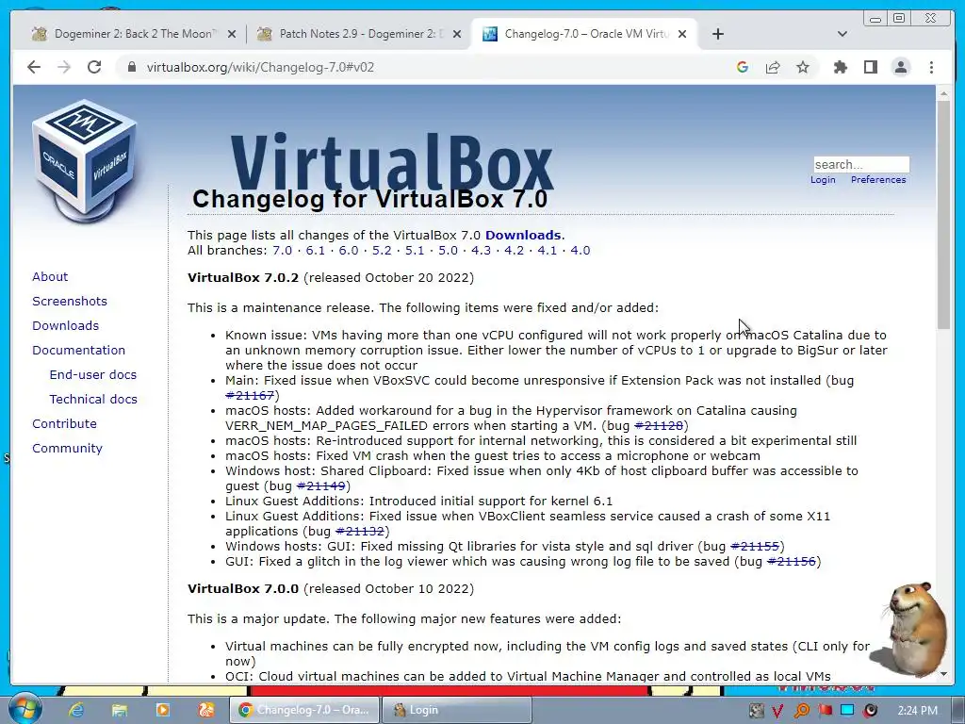Click the orange magnifier tray icon
This screenshot has height=724, width=965.
pyautogui.click(x=801, y=711)
